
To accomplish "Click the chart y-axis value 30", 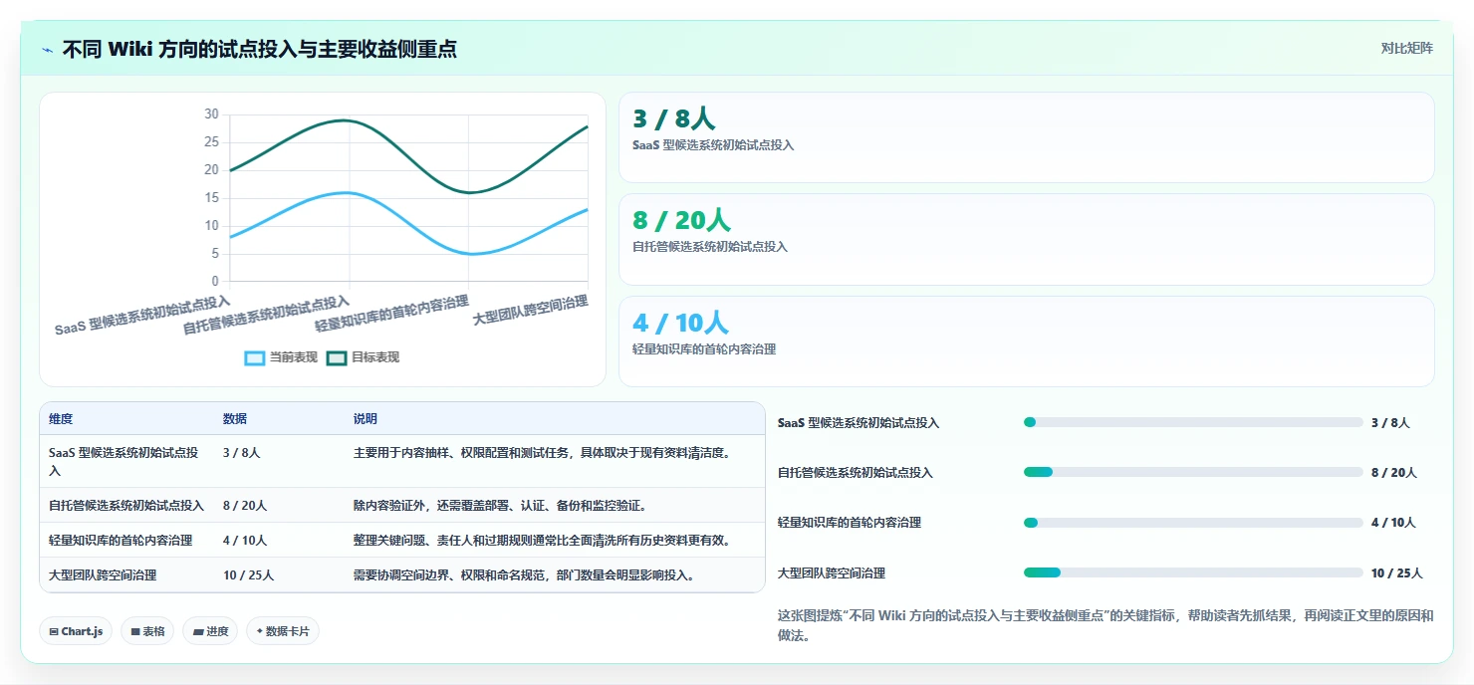I will click(211, 114).
